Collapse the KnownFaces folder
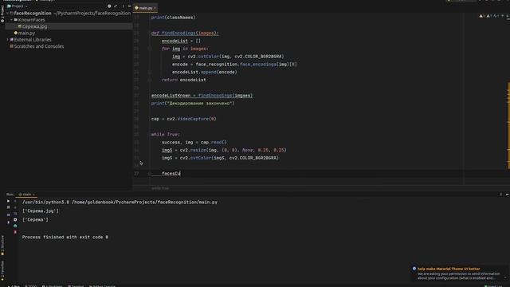The height and width of the screenshot is (287, 510). (12, 20)
